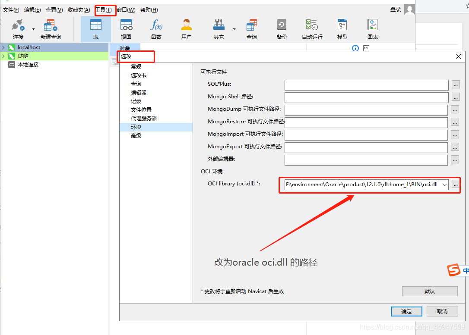
Task: Open the 图表 chart toolbar icon
Action: 373,29
